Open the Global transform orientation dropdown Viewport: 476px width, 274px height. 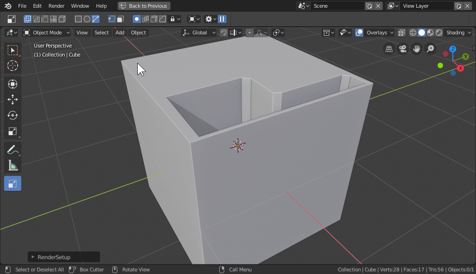(x=199, y=33)
